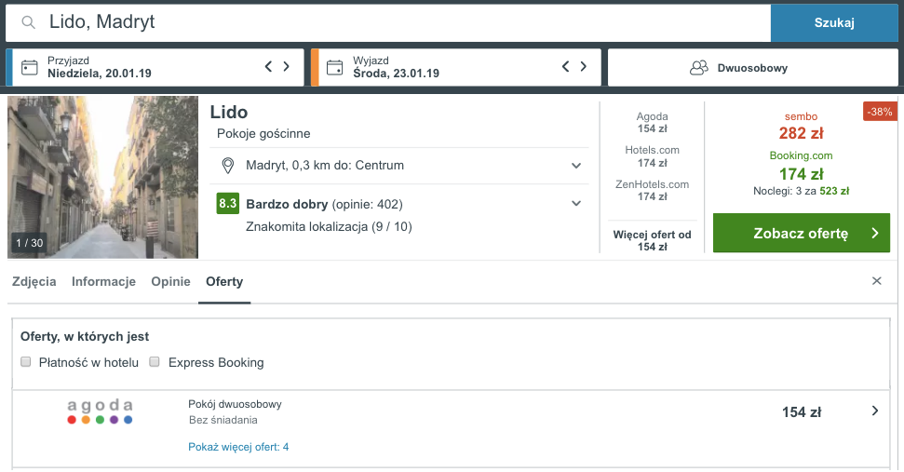The height and width of the screenshot is (472, 904).
Task: Open the Opinie tab
Action: 170,282
